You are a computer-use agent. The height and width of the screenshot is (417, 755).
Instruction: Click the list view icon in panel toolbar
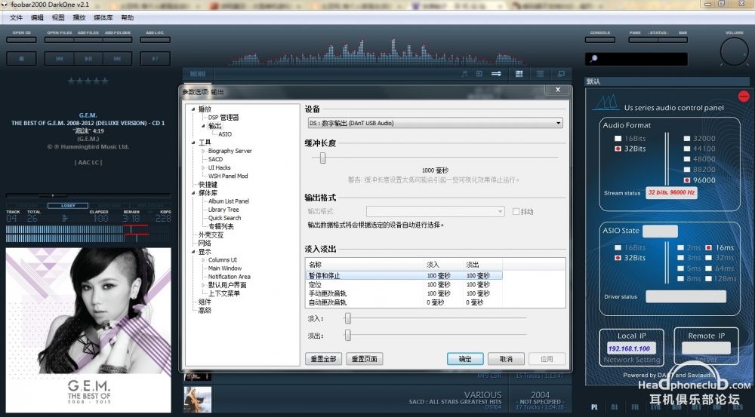click(541, 74)
